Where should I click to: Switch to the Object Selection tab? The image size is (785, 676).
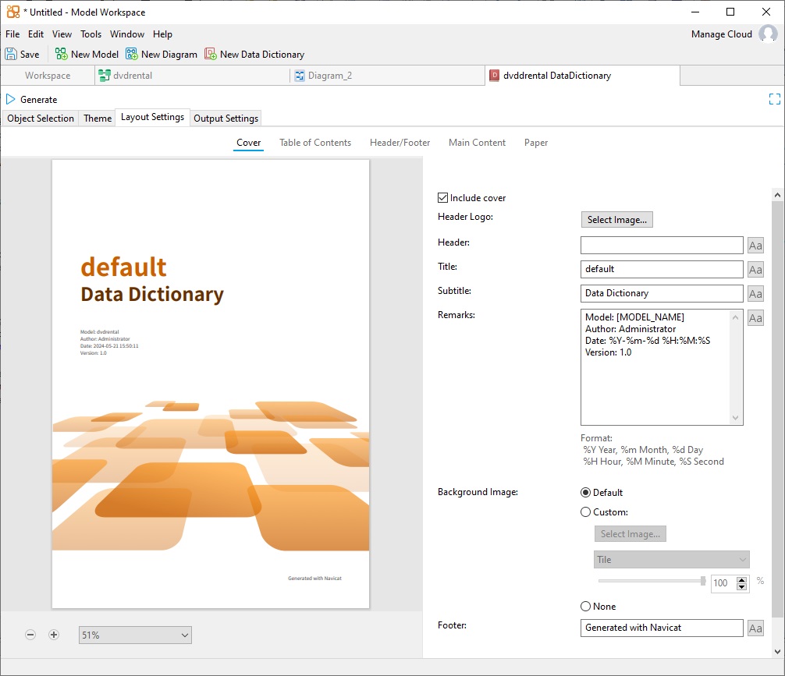click(x=41, y=118)
